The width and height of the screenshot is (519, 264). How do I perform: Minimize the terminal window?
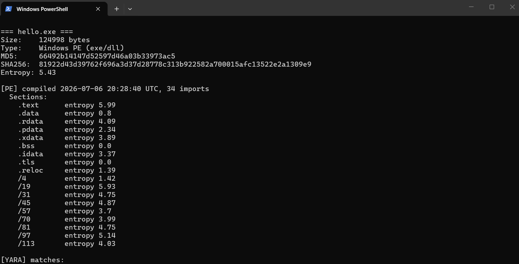pyautogui.click(x=471, y=7)
